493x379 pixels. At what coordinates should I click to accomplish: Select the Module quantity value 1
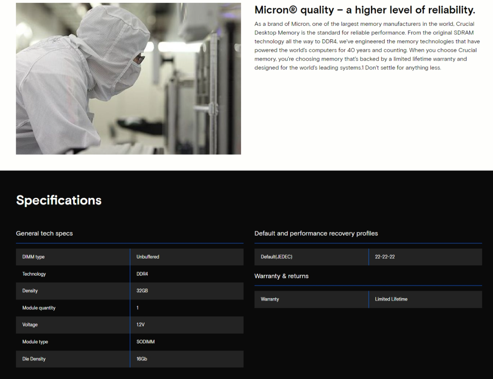click(x=137, y=308)
